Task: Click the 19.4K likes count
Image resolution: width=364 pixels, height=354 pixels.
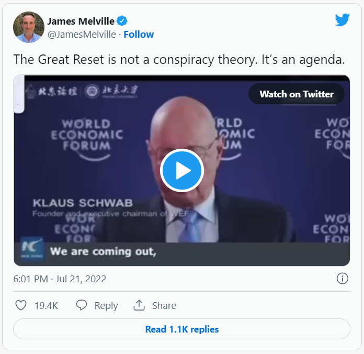Action: [46, 305]
